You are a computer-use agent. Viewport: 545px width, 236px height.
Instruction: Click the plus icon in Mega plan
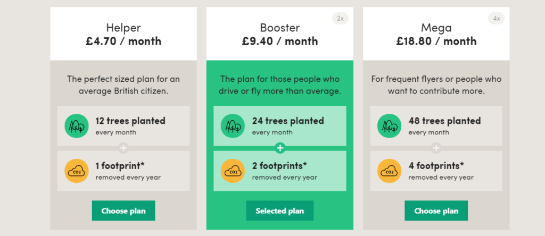[x=436, y=148]
